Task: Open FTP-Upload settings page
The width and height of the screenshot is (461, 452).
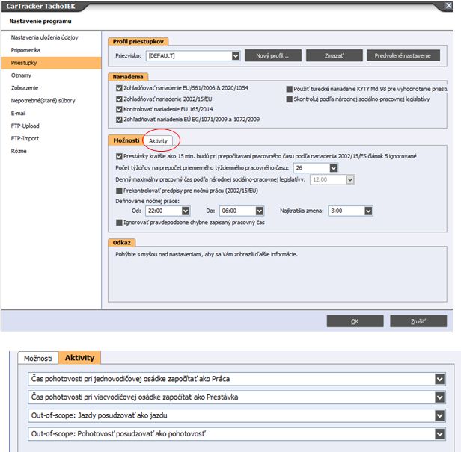Action: [x=25, y=126]
